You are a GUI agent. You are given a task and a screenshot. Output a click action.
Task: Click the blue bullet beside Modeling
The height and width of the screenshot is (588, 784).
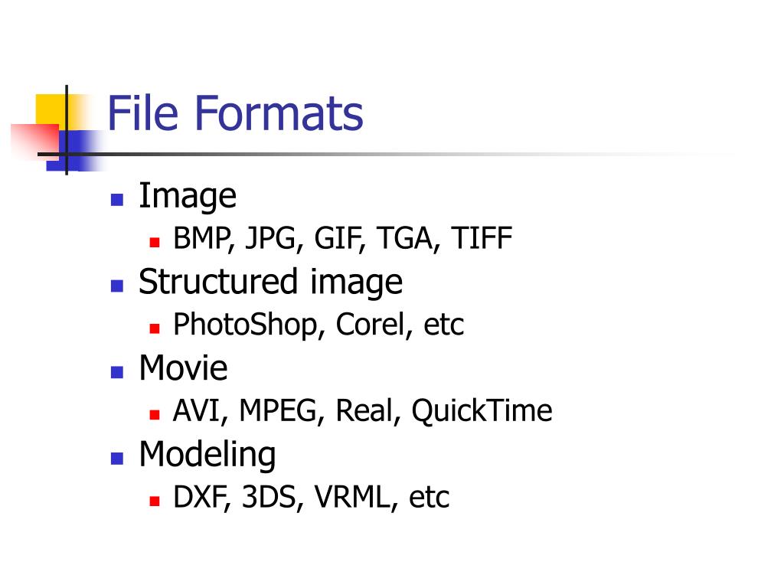tap(117, 459)
